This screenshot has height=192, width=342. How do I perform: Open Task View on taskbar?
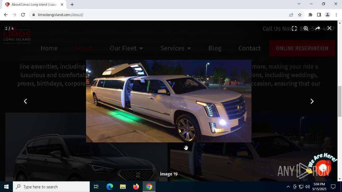click(x=96, y=187)
